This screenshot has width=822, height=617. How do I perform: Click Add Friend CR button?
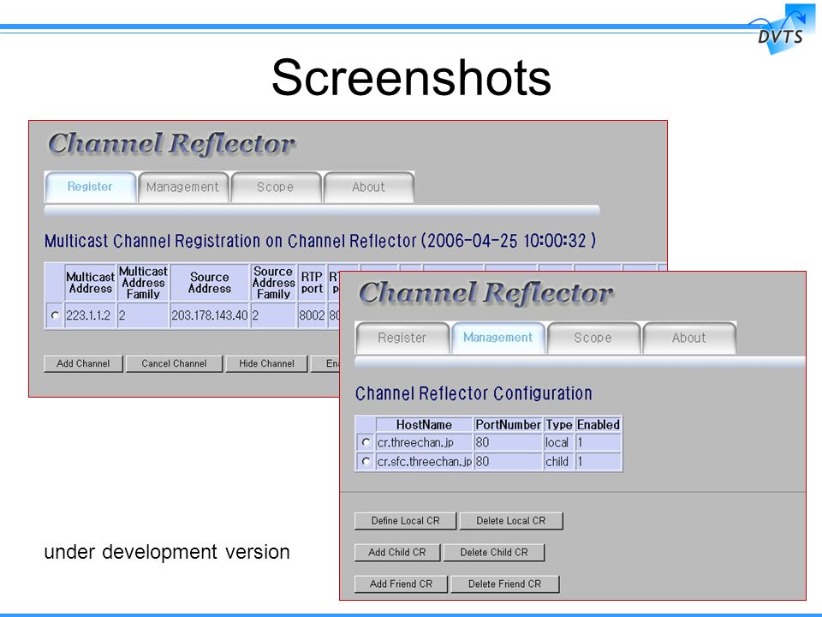(x=401, y=584)
